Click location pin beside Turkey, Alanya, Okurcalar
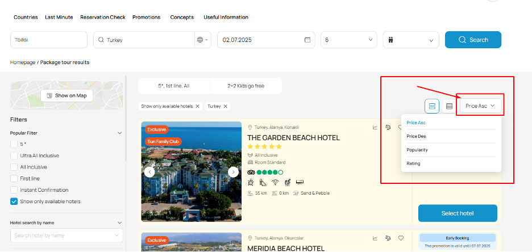 click(251, 238)
